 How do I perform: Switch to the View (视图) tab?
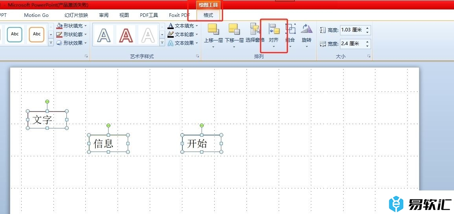click(x=124, y=15)
